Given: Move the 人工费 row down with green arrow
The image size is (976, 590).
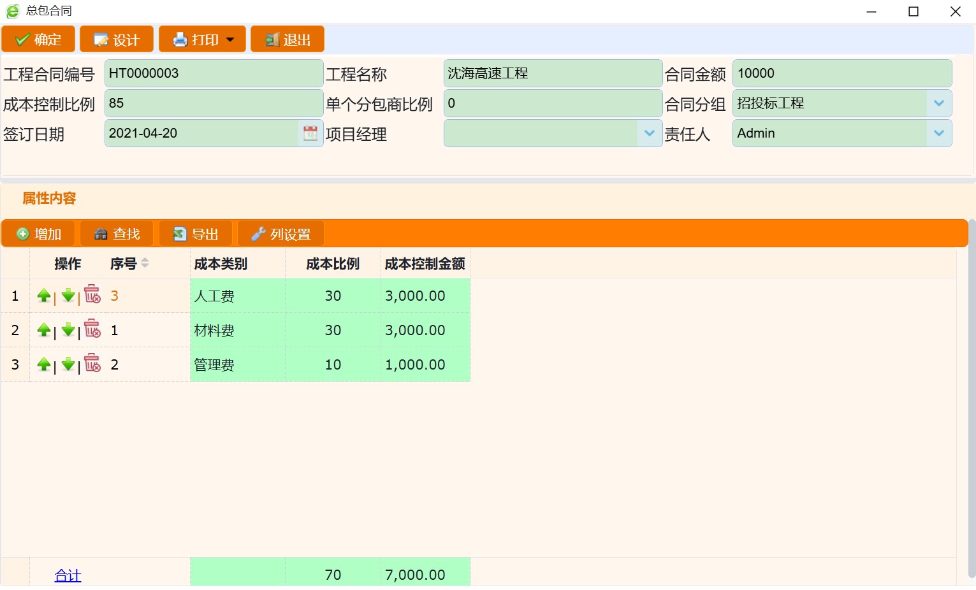Looking at the screenshot, I should click(68, 296).
